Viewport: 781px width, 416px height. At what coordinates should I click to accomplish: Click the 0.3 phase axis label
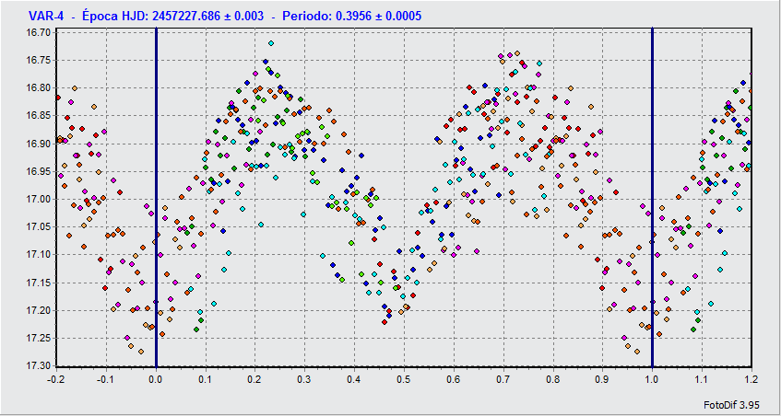pos(305,379)
